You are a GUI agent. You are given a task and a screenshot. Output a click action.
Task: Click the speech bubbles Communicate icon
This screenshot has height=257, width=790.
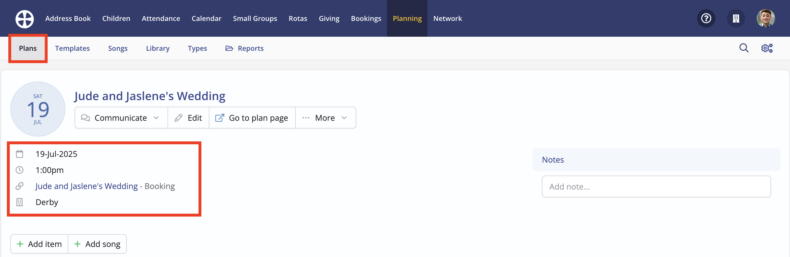pyautogui.click(x=85, y=118)
